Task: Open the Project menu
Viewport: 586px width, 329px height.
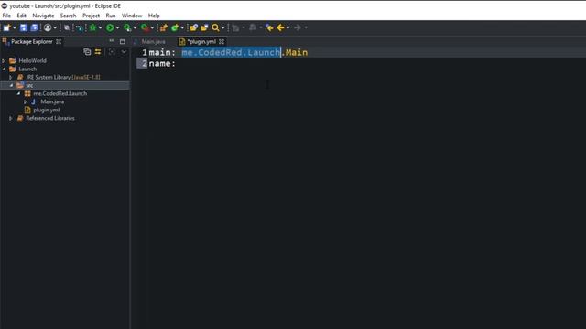Action: coord(91,16)
